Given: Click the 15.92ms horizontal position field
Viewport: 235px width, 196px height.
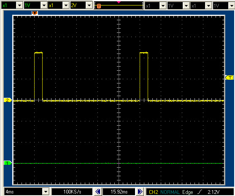Looking at the screenshot, I should click(119, 192).
